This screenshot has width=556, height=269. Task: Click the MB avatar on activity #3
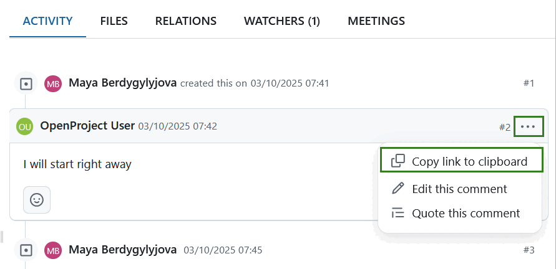click(x=53, y=250)
